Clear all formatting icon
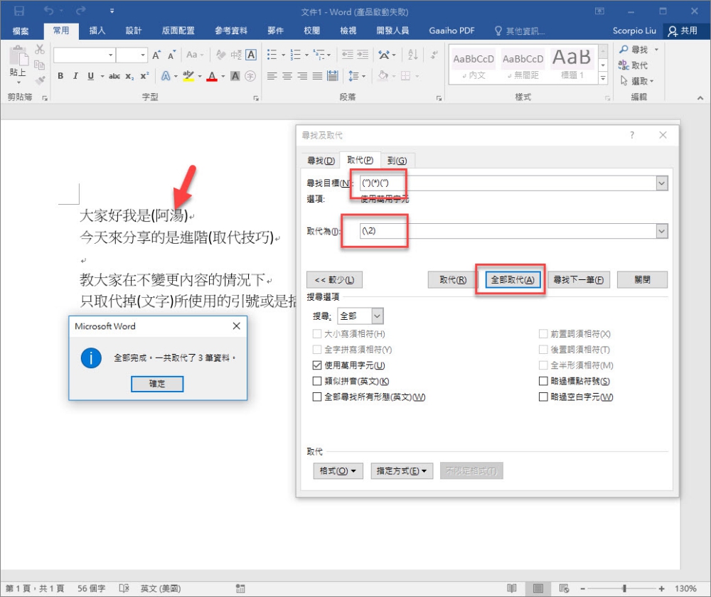The image size is (711, 597). [221, 55]
